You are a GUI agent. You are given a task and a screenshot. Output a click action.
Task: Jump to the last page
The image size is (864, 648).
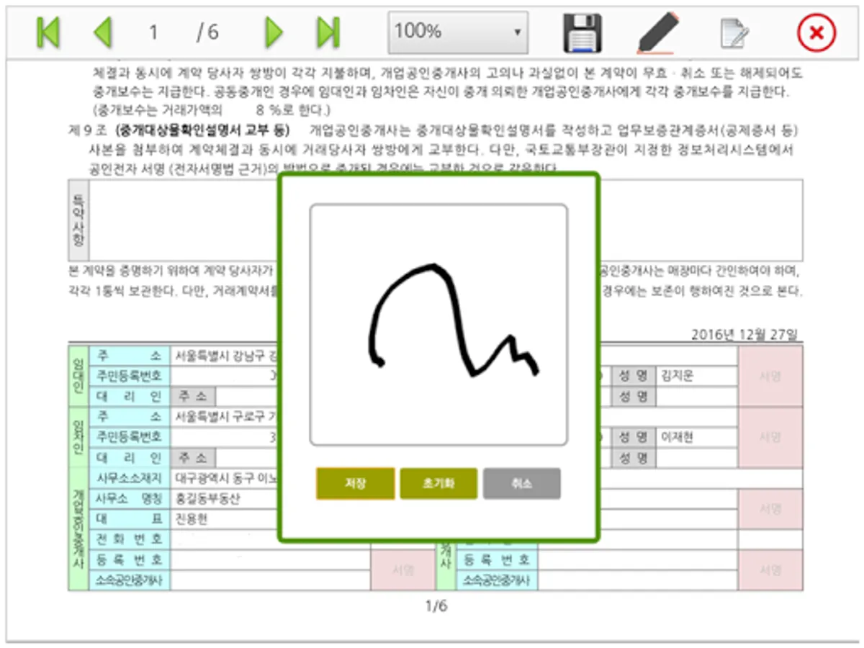[328, 32]
